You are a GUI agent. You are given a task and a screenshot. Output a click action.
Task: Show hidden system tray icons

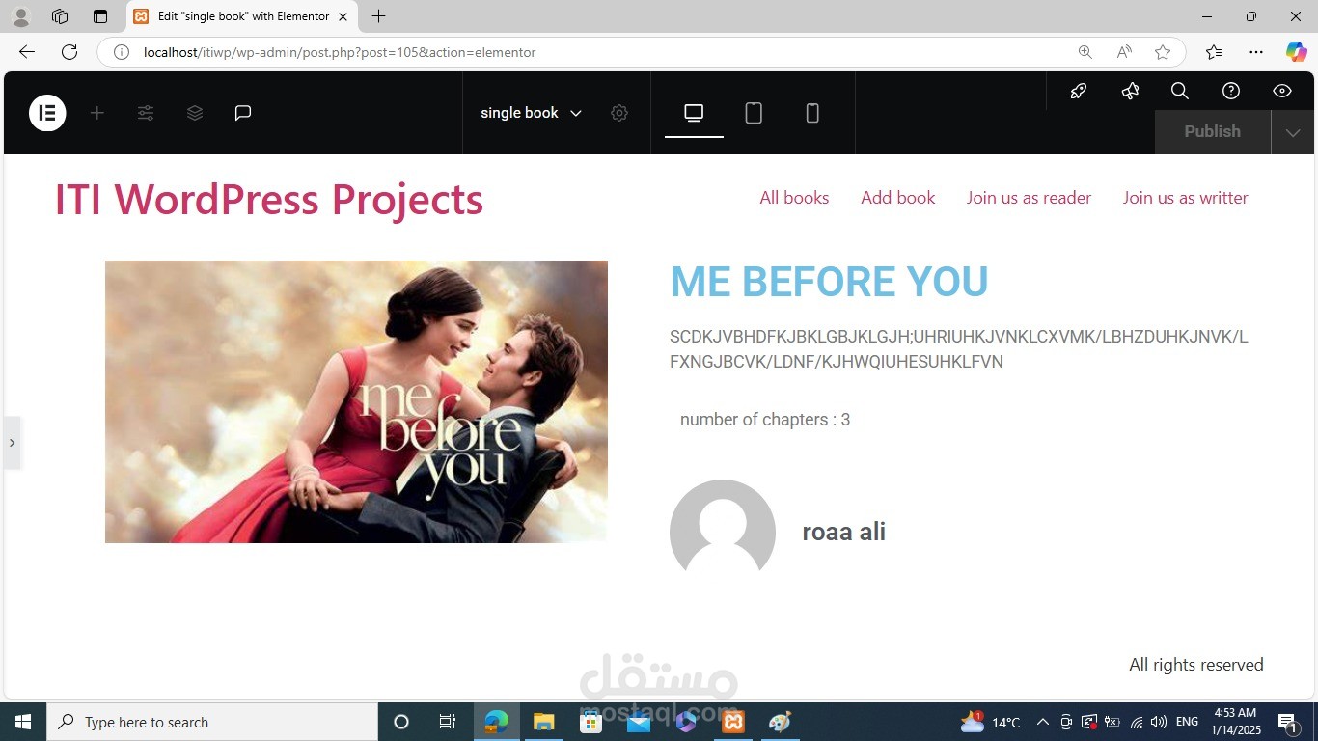(1043, 722)
